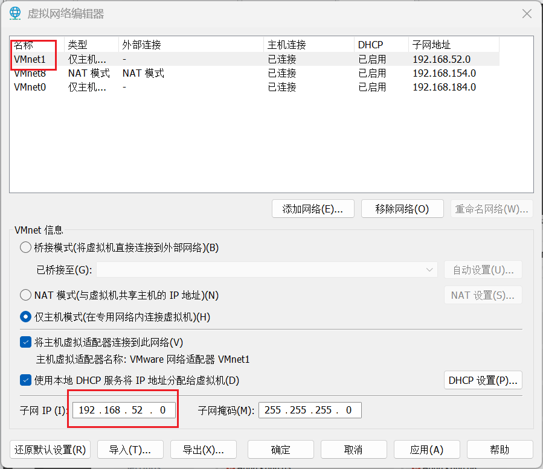
Task: Click the 外部连接 column header
Action: (191, 45)
